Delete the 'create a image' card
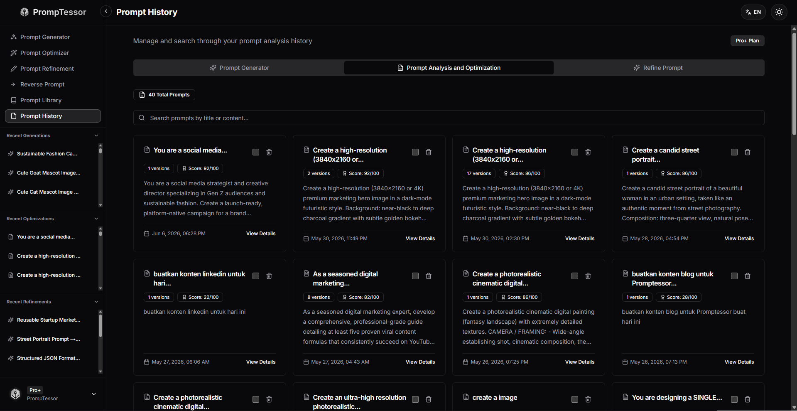 click(x=588, y=399)
